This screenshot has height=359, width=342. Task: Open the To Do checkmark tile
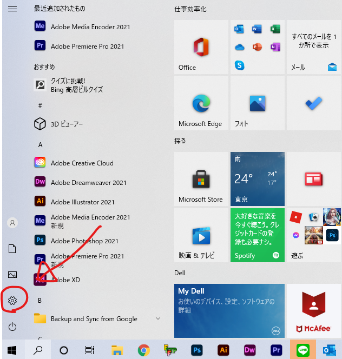pos(313,103)
